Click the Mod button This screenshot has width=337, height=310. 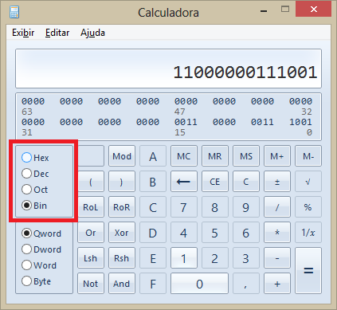pyautogui.click(x=122, y=156)
